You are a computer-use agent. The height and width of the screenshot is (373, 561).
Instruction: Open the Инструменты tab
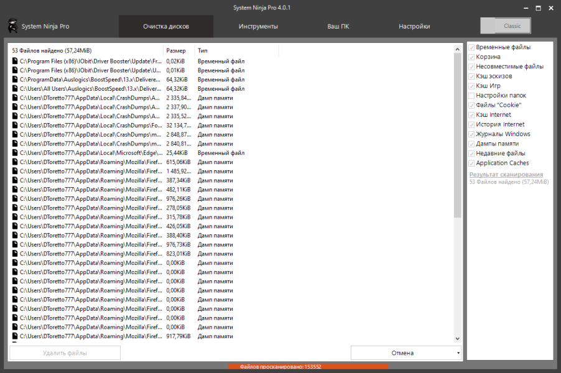pos(258,27)
